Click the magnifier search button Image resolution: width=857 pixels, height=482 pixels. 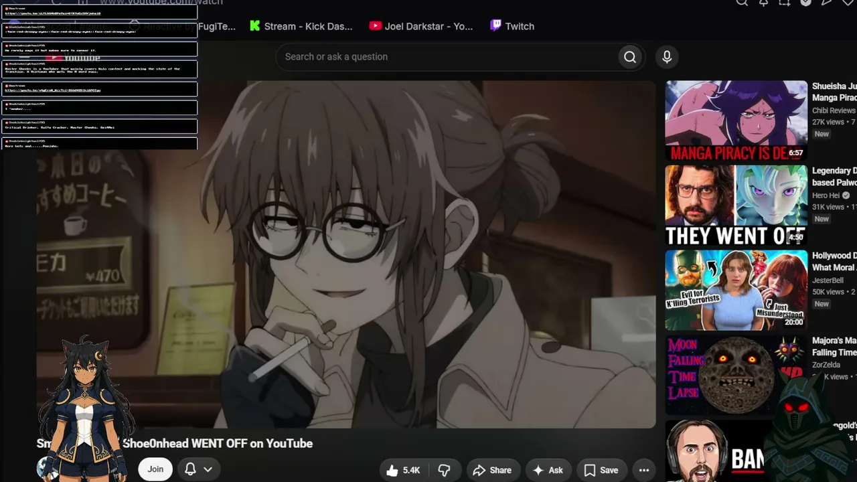click(x=630, y=57)
